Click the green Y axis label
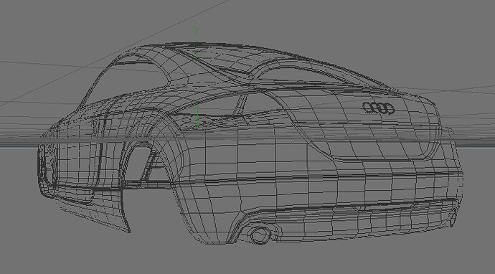The image size is (495, 274). [x=197, y=31]
